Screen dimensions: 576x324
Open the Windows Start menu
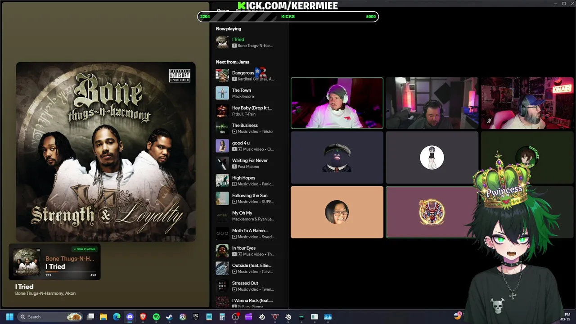click(x=9, y=317)
